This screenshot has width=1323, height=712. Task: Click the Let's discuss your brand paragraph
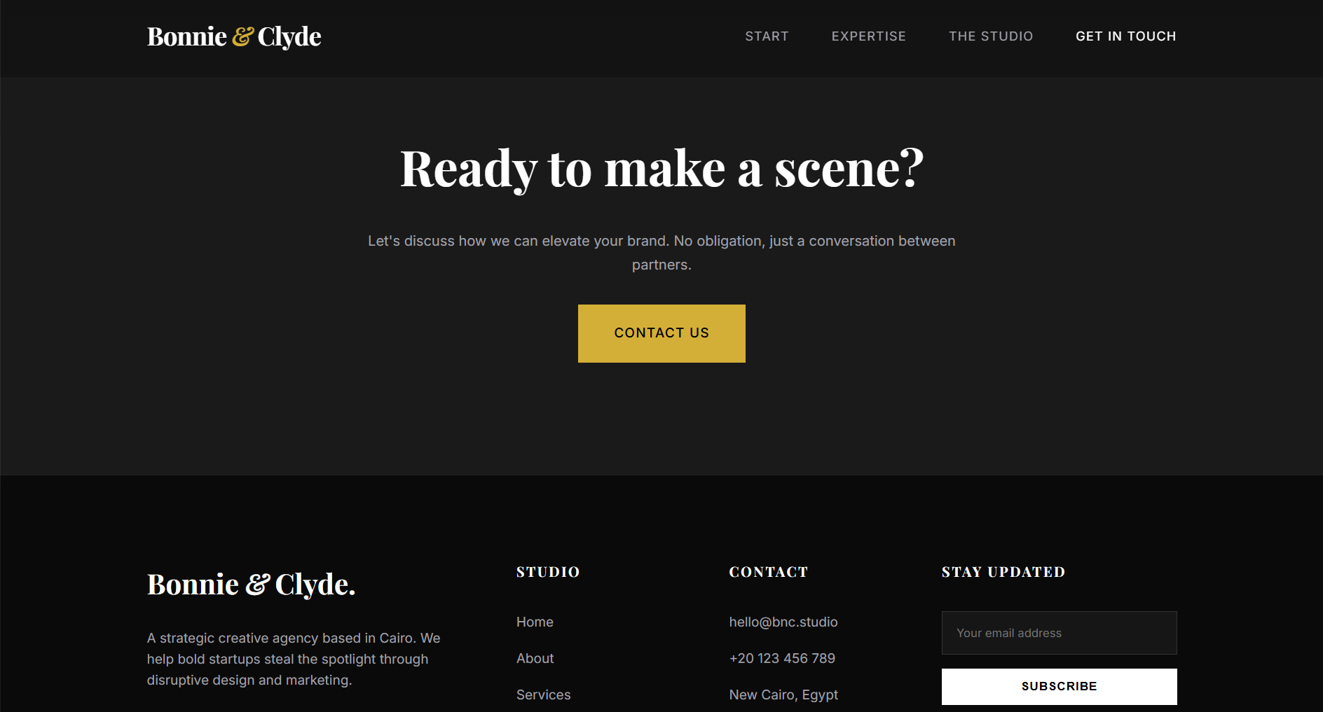click(661, 253)
